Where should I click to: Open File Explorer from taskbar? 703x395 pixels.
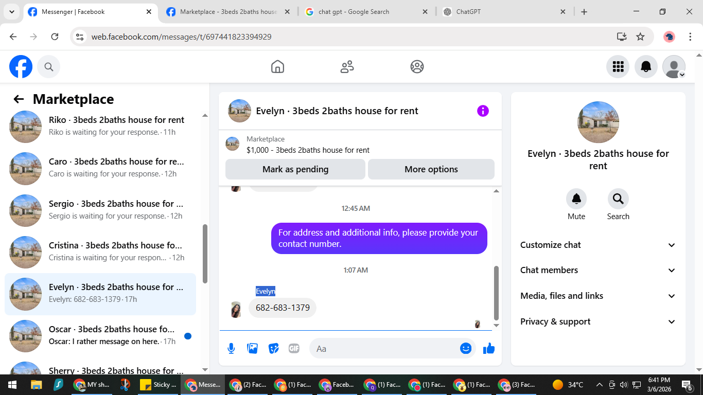coord(36,385)
